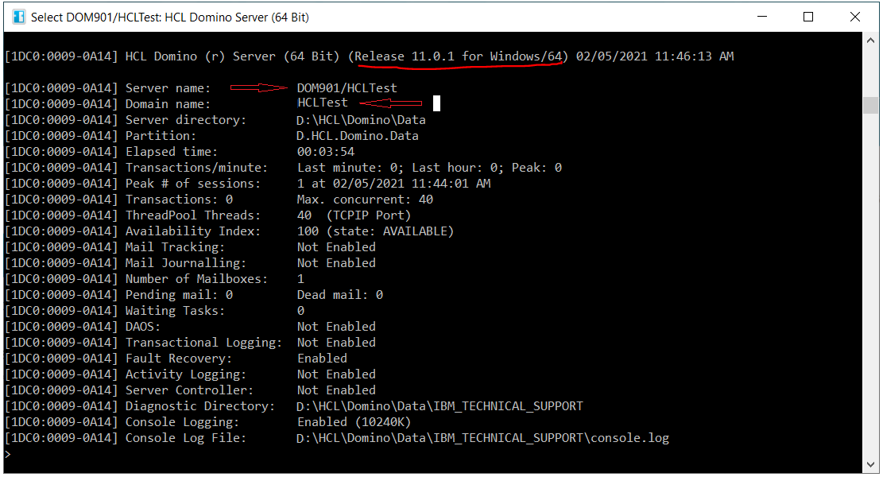Click the Domino console app icon in title bar
The height and width of the screenshot is (477, 883).
pos(18,17)
